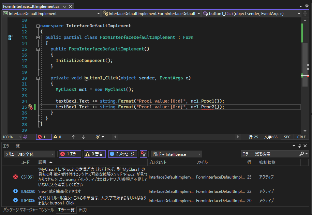Close the FormInterface...ltImplement.cs tab
The width and height of the screenshot is (312, 215).
tap(71, 6)
